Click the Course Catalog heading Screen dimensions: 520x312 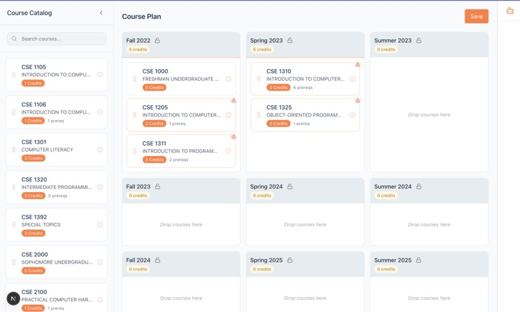[x=30, y=13]
